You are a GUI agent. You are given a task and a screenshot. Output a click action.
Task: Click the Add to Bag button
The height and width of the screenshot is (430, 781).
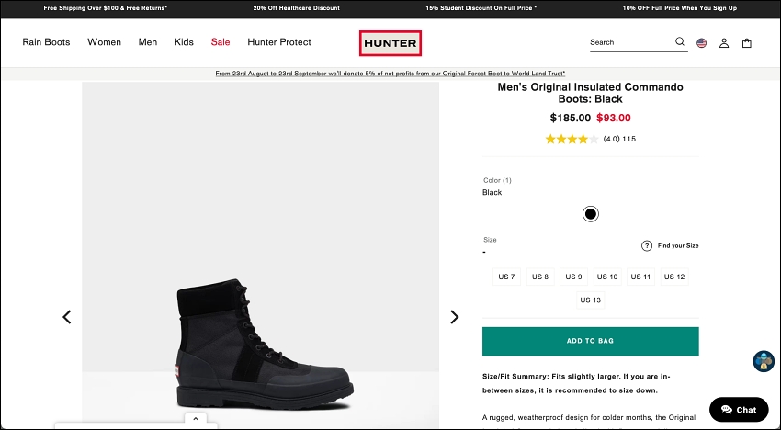coord(590,341)
